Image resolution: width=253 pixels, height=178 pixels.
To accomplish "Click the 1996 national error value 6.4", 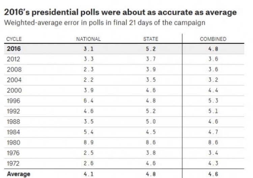I will click(89, 101).
